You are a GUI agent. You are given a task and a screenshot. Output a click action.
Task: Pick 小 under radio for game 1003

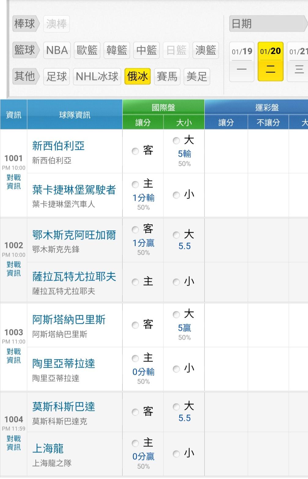click(x=176, y=369)
